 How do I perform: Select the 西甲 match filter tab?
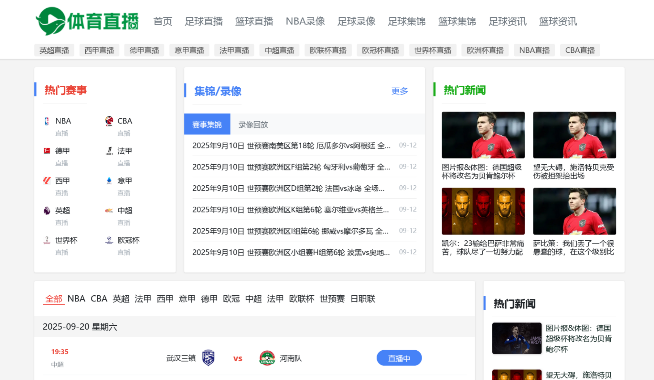(x=165, y=299)
